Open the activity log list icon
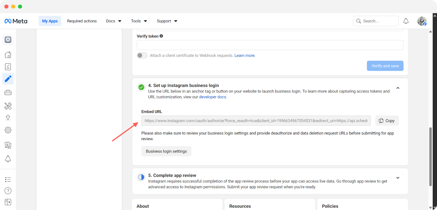The image size is (437, 210). tap(8, 180)
